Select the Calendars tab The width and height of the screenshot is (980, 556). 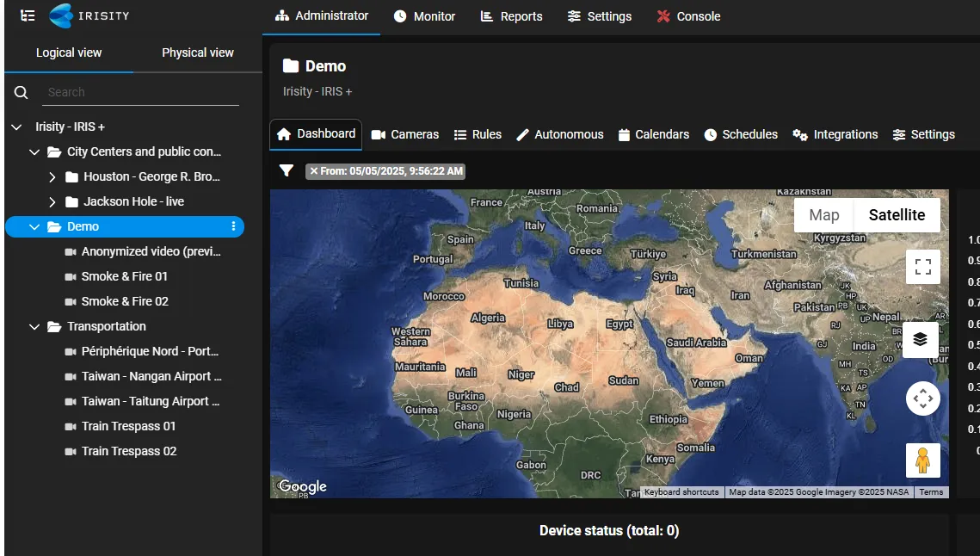click(654, 134)
